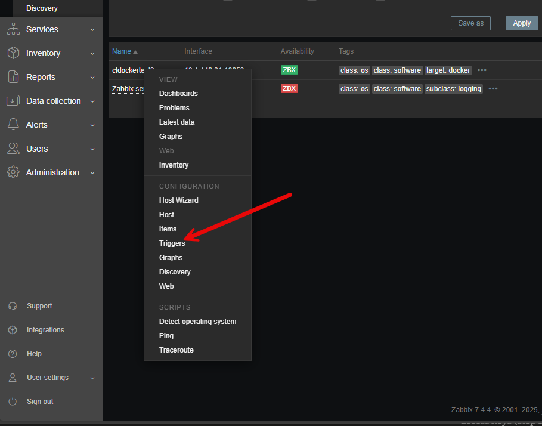Select Dashboards from the context menu

click(177, 93)
